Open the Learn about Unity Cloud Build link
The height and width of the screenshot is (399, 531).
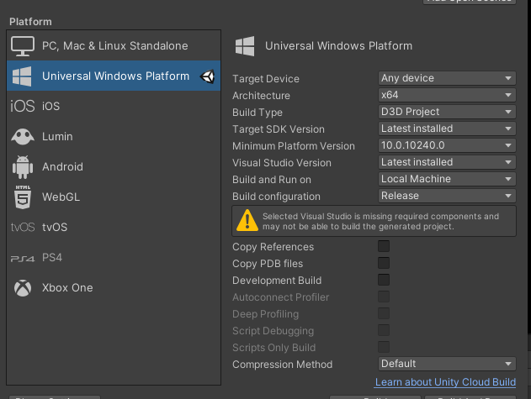(445, 382)
